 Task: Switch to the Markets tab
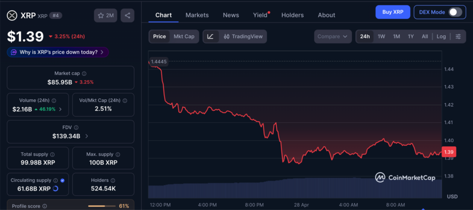[197, 15]
